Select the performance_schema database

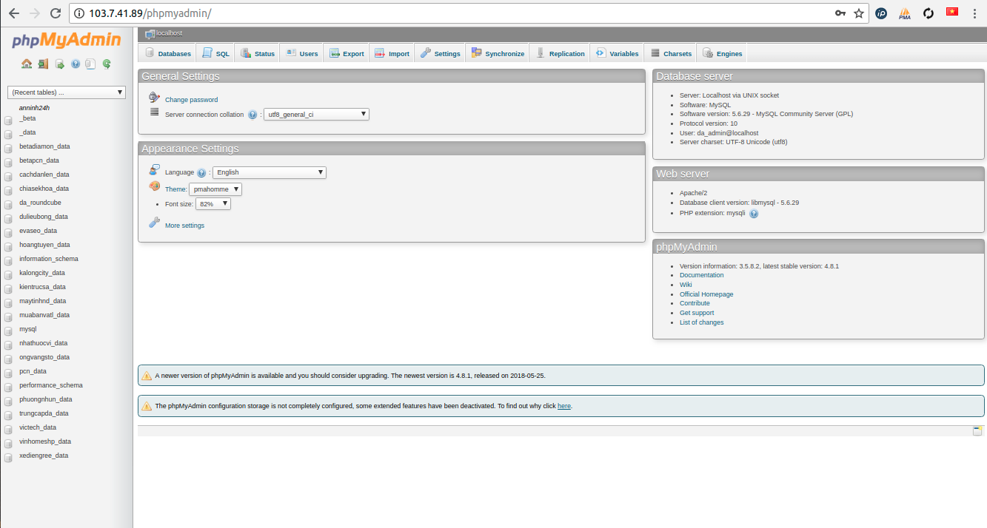(51, 385)
